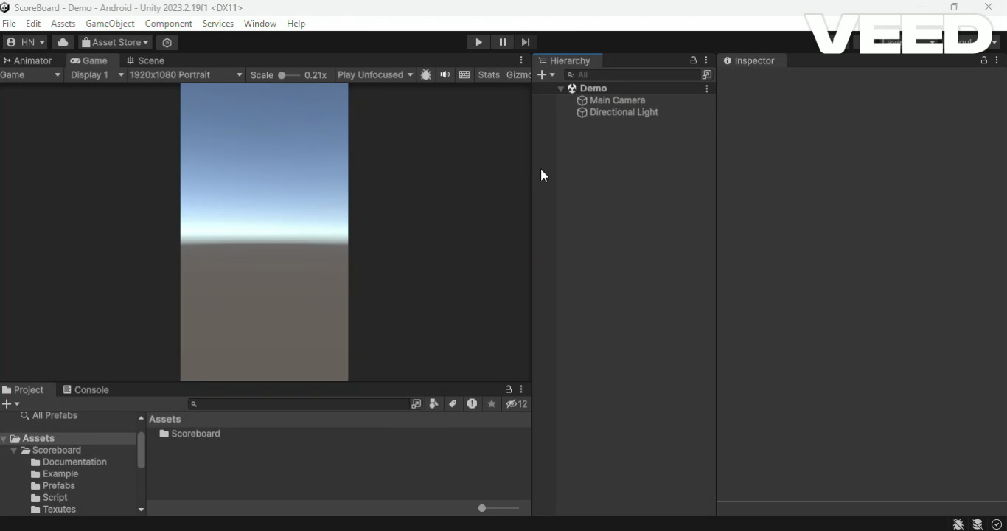Select the Game tab
The height and width of the screenshot is (531, 1007).
coord(89,60)
